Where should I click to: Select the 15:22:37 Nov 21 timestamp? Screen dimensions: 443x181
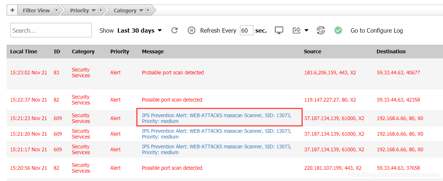(x=29, y=100)
